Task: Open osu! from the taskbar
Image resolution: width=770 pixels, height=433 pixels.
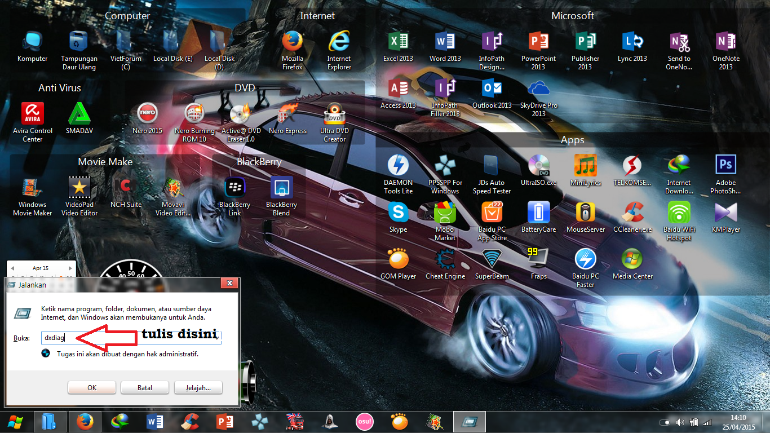Action: 365,422
